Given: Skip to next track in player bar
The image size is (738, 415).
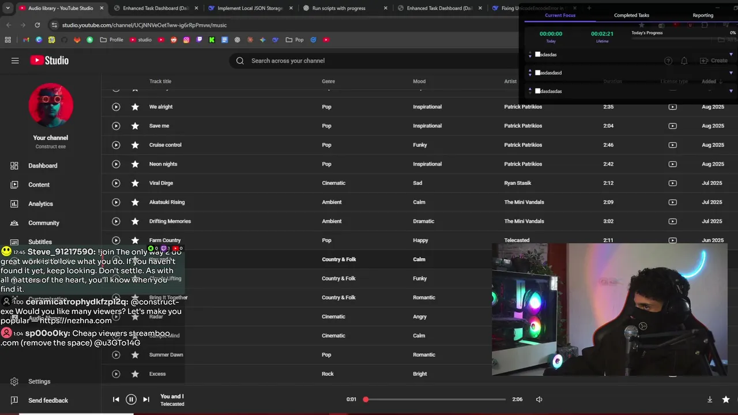Looking at the screenshot, I should click(x=146, y=399).
